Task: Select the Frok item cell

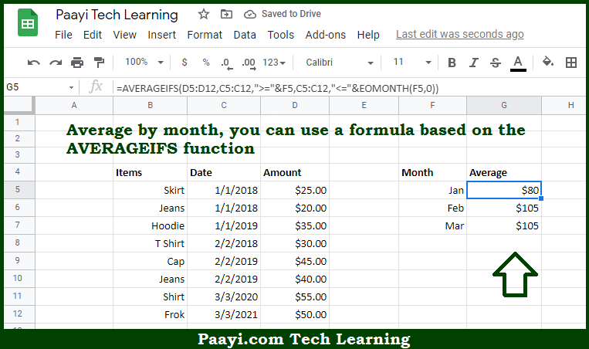Action: [x=150, y=314]
